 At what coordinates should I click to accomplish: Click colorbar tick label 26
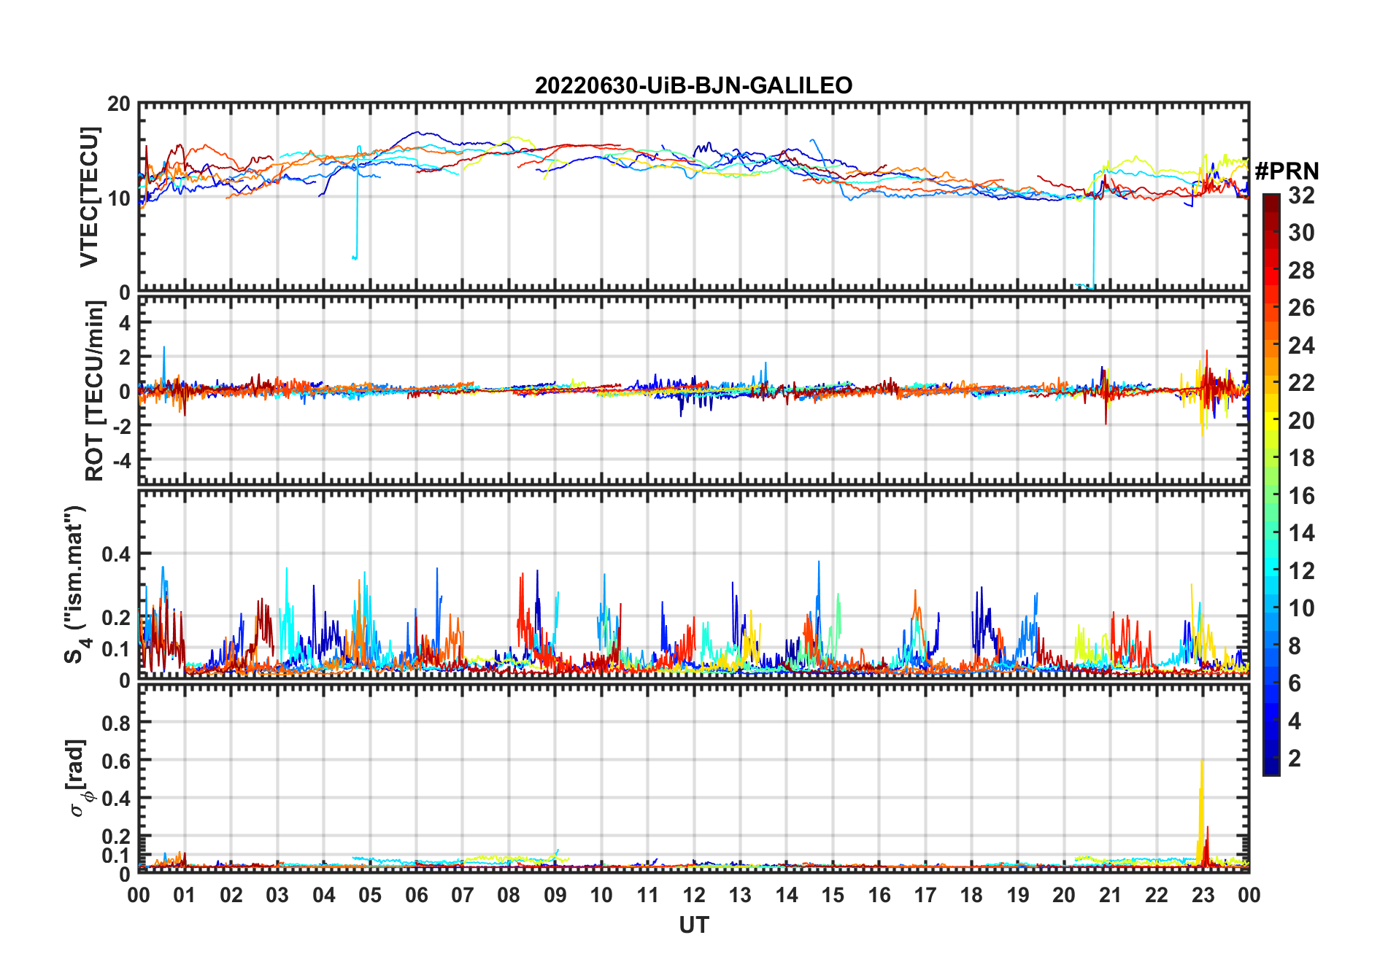click(x=1301, y=308)
